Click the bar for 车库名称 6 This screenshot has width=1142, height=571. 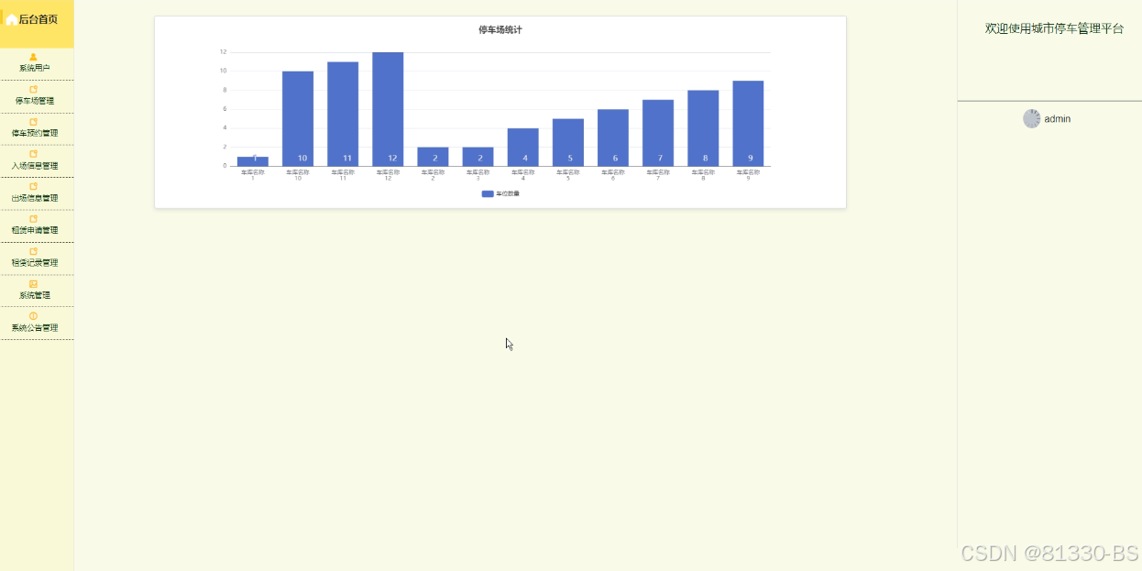click(613, 137)
